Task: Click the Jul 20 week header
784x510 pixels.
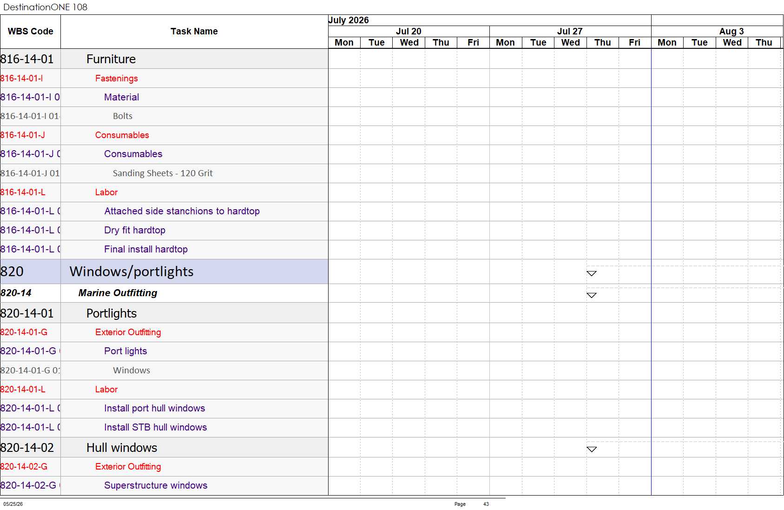Action: coord(408,31)
